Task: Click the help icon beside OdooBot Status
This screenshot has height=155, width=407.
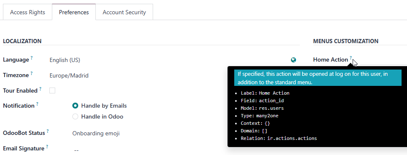Action: pos(48,131)
